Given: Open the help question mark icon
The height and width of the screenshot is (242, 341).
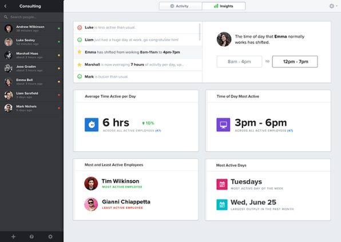Looking at the screenshot, I should [x=31, y=236].
